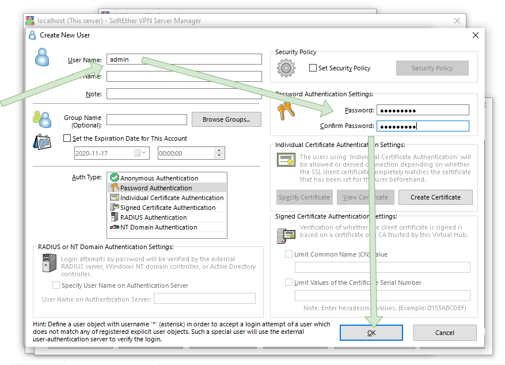
Task: Click the Group Name input field
Action: pyautogui.click(x=147, y=119)
